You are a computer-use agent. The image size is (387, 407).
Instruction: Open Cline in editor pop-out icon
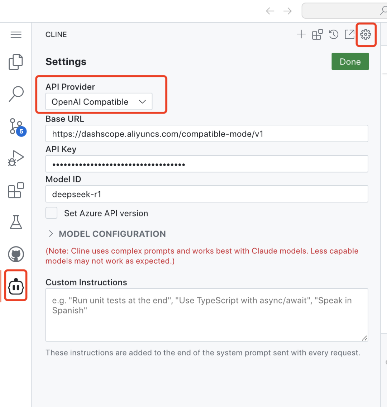pyautogui.click(x=349, y=34)
